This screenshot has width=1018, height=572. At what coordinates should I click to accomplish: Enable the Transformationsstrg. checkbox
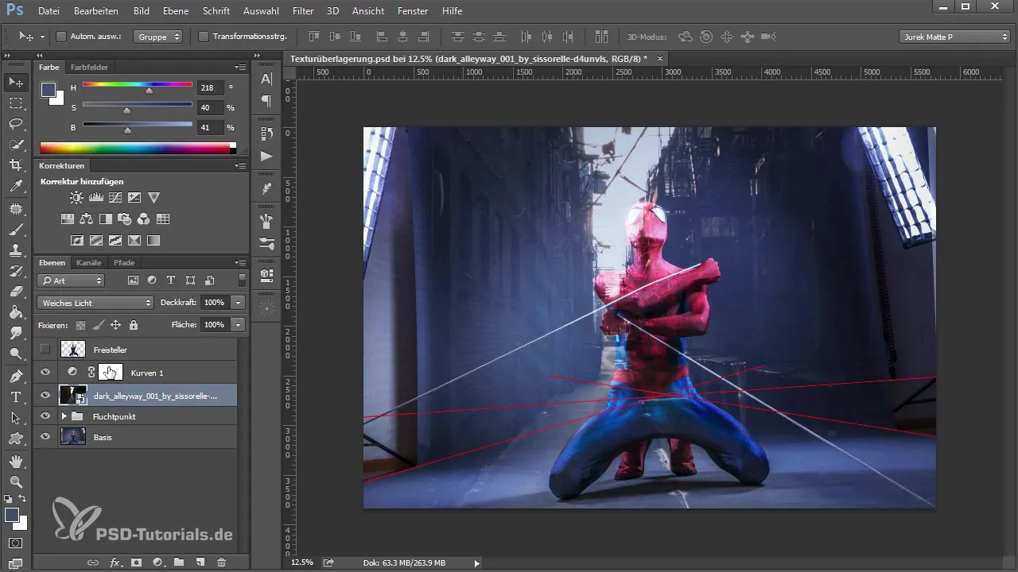[204, 37]
